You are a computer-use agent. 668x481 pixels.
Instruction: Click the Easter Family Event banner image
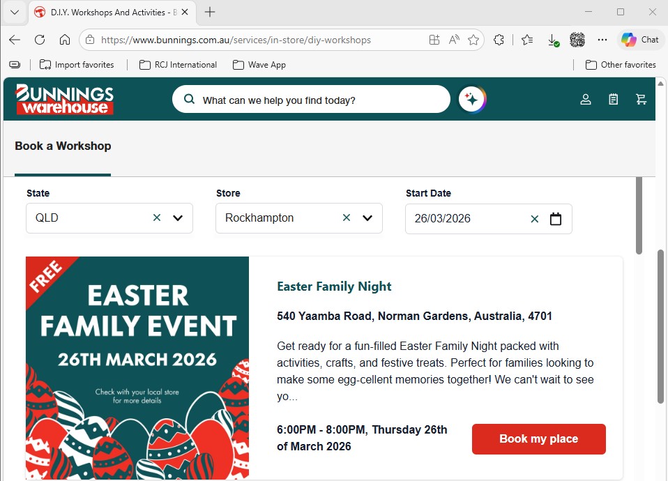click(137, 368)
